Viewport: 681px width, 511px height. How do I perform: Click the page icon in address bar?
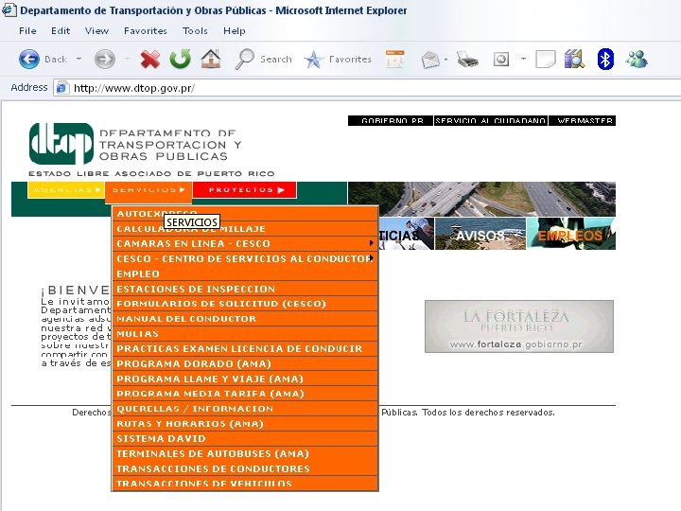(61, 88)
